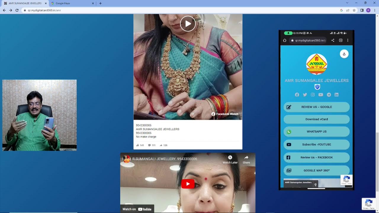Viewport: 379px width, 213px height.
Task: Click the Telegram social icon in phone card
Action: [x=329, y=95]
